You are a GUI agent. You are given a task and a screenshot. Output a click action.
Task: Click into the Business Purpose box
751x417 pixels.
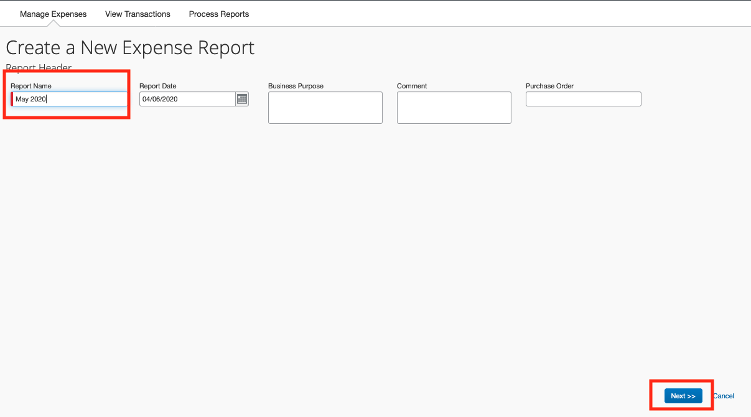point(325,108)
